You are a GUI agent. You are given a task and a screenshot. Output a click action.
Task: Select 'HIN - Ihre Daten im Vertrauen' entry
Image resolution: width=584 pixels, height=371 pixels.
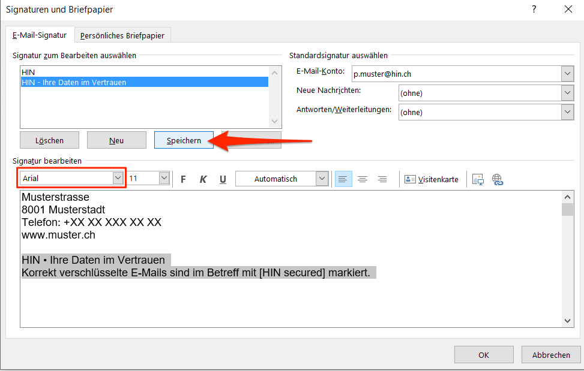coord(145,82)
